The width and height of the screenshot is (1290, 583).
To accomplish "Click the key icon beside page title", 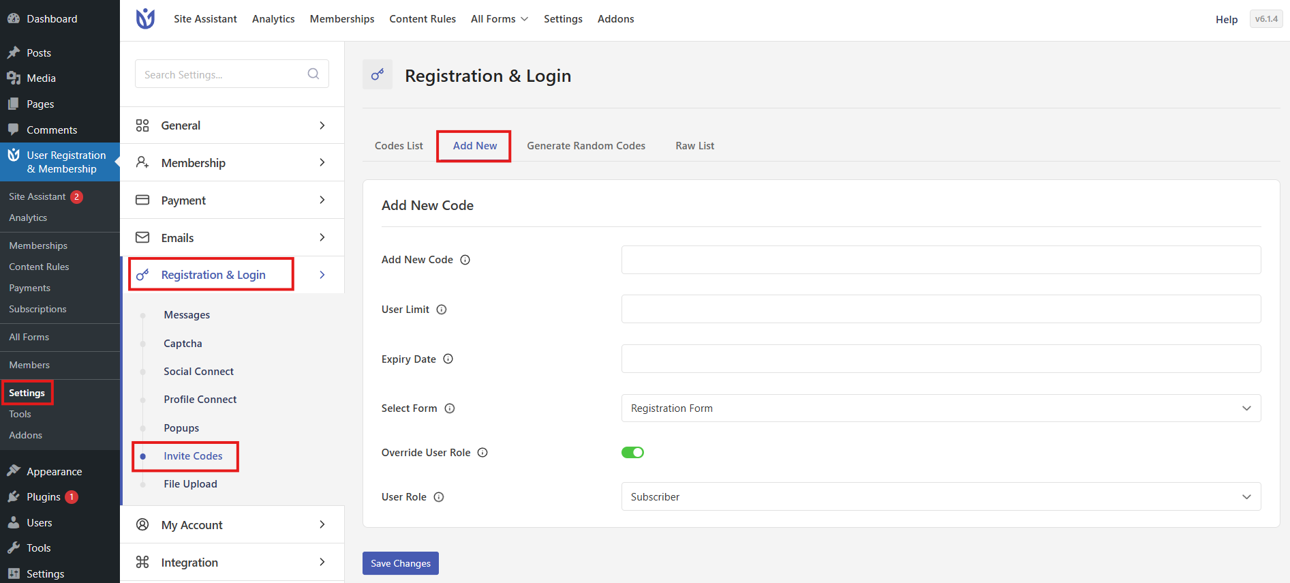I will point(378,74).
